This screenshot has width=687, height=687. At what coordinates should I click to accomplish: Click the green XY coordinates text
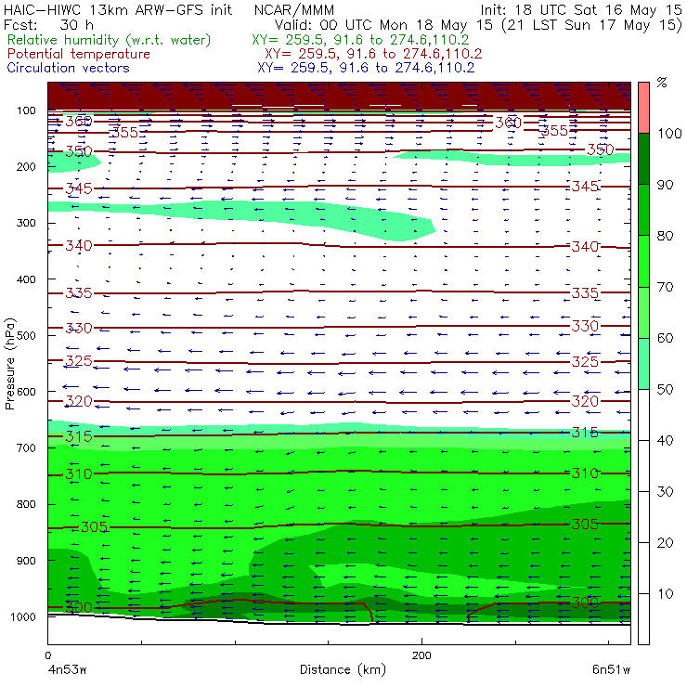point(360,40)
